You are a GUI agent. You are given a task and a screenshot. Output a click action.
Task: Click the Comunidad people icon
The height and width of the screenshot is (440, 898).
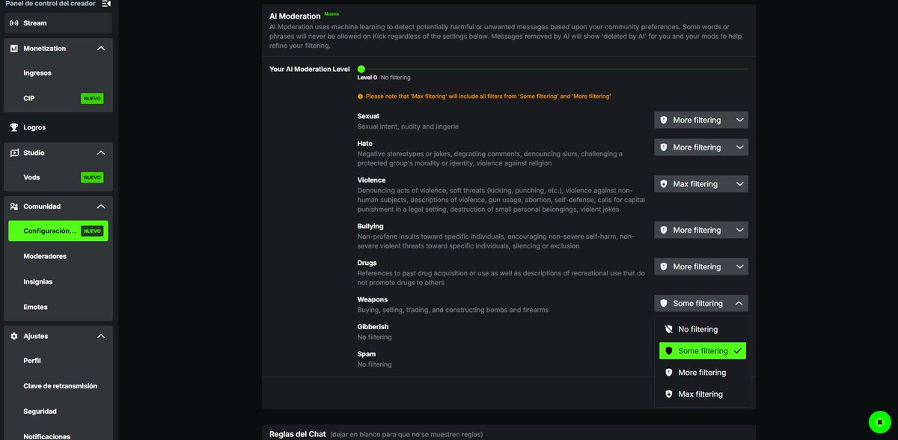point(14,207)
